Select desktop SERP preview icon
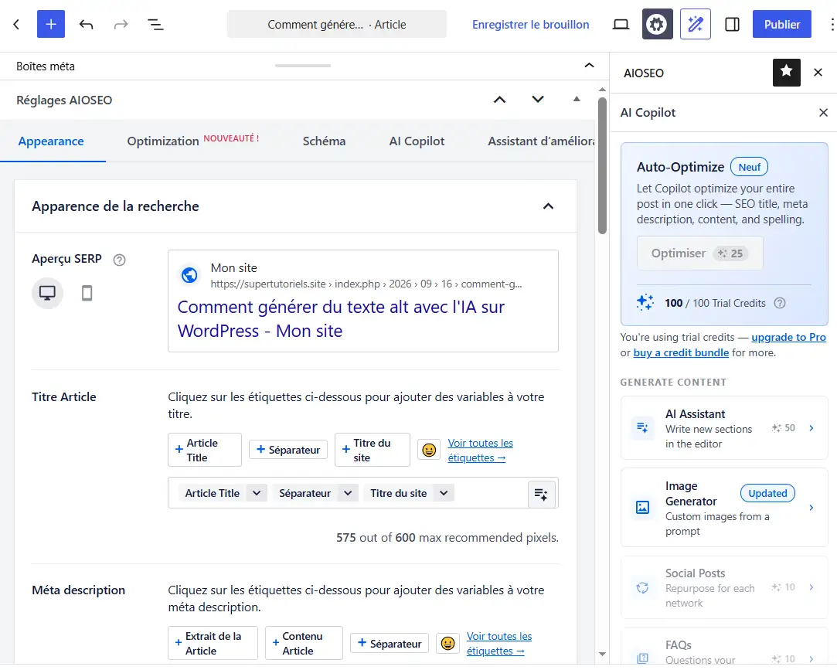Viewport: 837px width, 670px height. coord(47,293)
